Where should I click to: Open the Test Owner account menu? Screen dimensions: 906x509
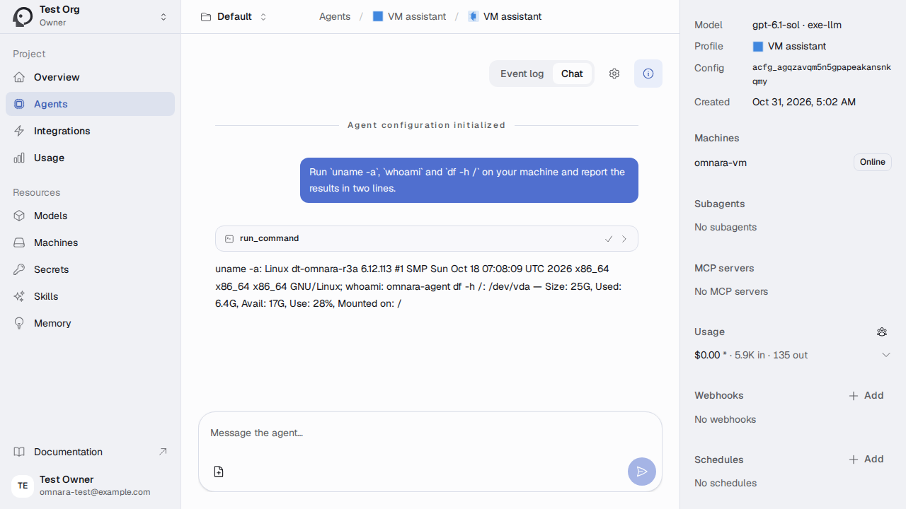tap(90, 486)
